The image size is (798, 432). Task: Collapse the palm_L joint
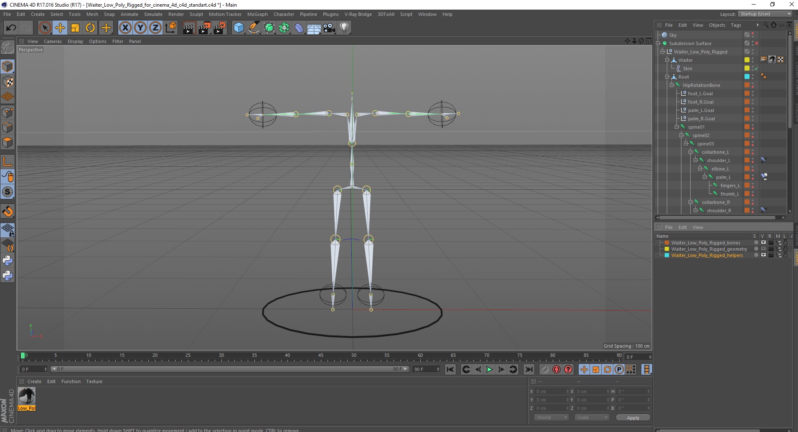click(705, 177)
